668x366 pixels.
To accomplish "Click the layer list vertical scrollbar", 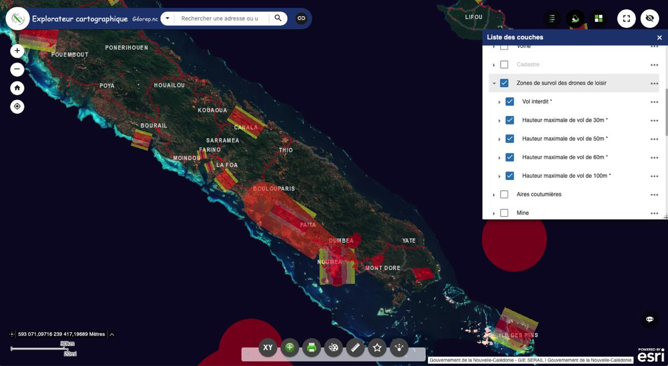I will pos(666,111).
